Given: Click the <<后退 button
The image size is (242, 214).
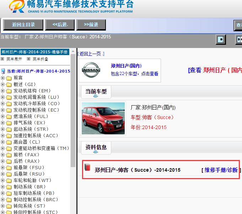Looking at the screenshot, I should (60, 25).
